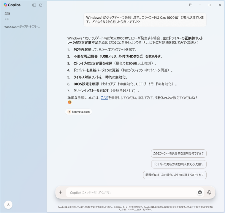The image size is (225, 213).
Task: Click the 設定 link in the footer disclaimer
Action: (x=193, y=207)
